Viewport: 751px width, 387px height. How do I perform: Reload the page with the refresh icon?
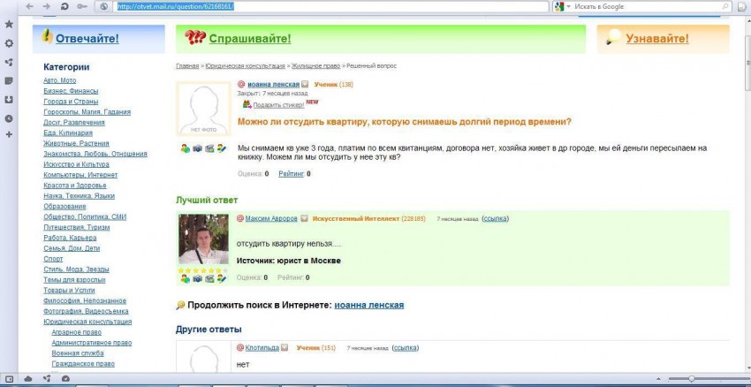pos(65,6)
